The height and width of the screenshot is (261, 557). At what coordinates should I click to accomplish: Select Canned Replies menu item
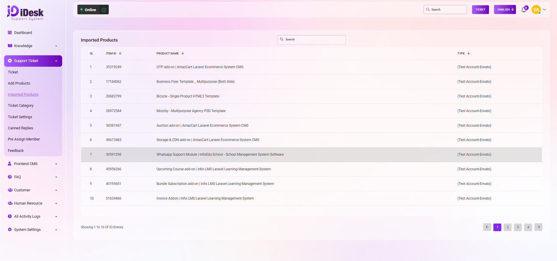(x=21, y=128)
